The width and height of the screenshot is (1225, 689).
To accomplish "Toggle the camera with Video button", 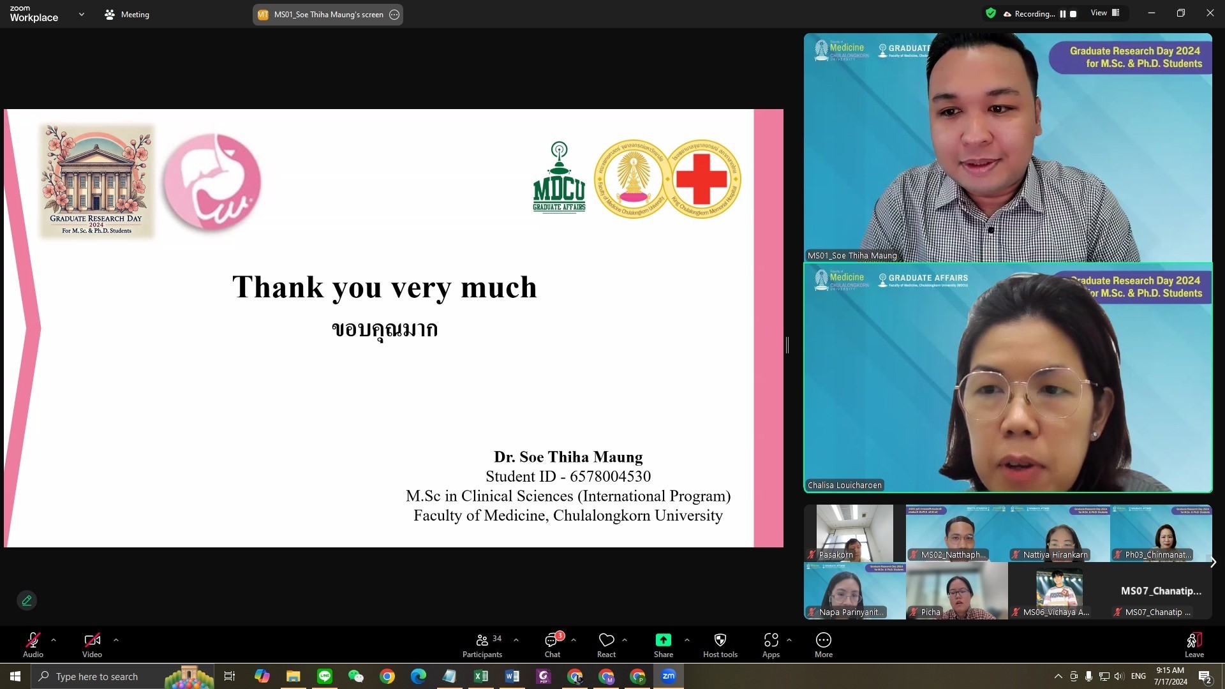I will [x=92, y=644].
